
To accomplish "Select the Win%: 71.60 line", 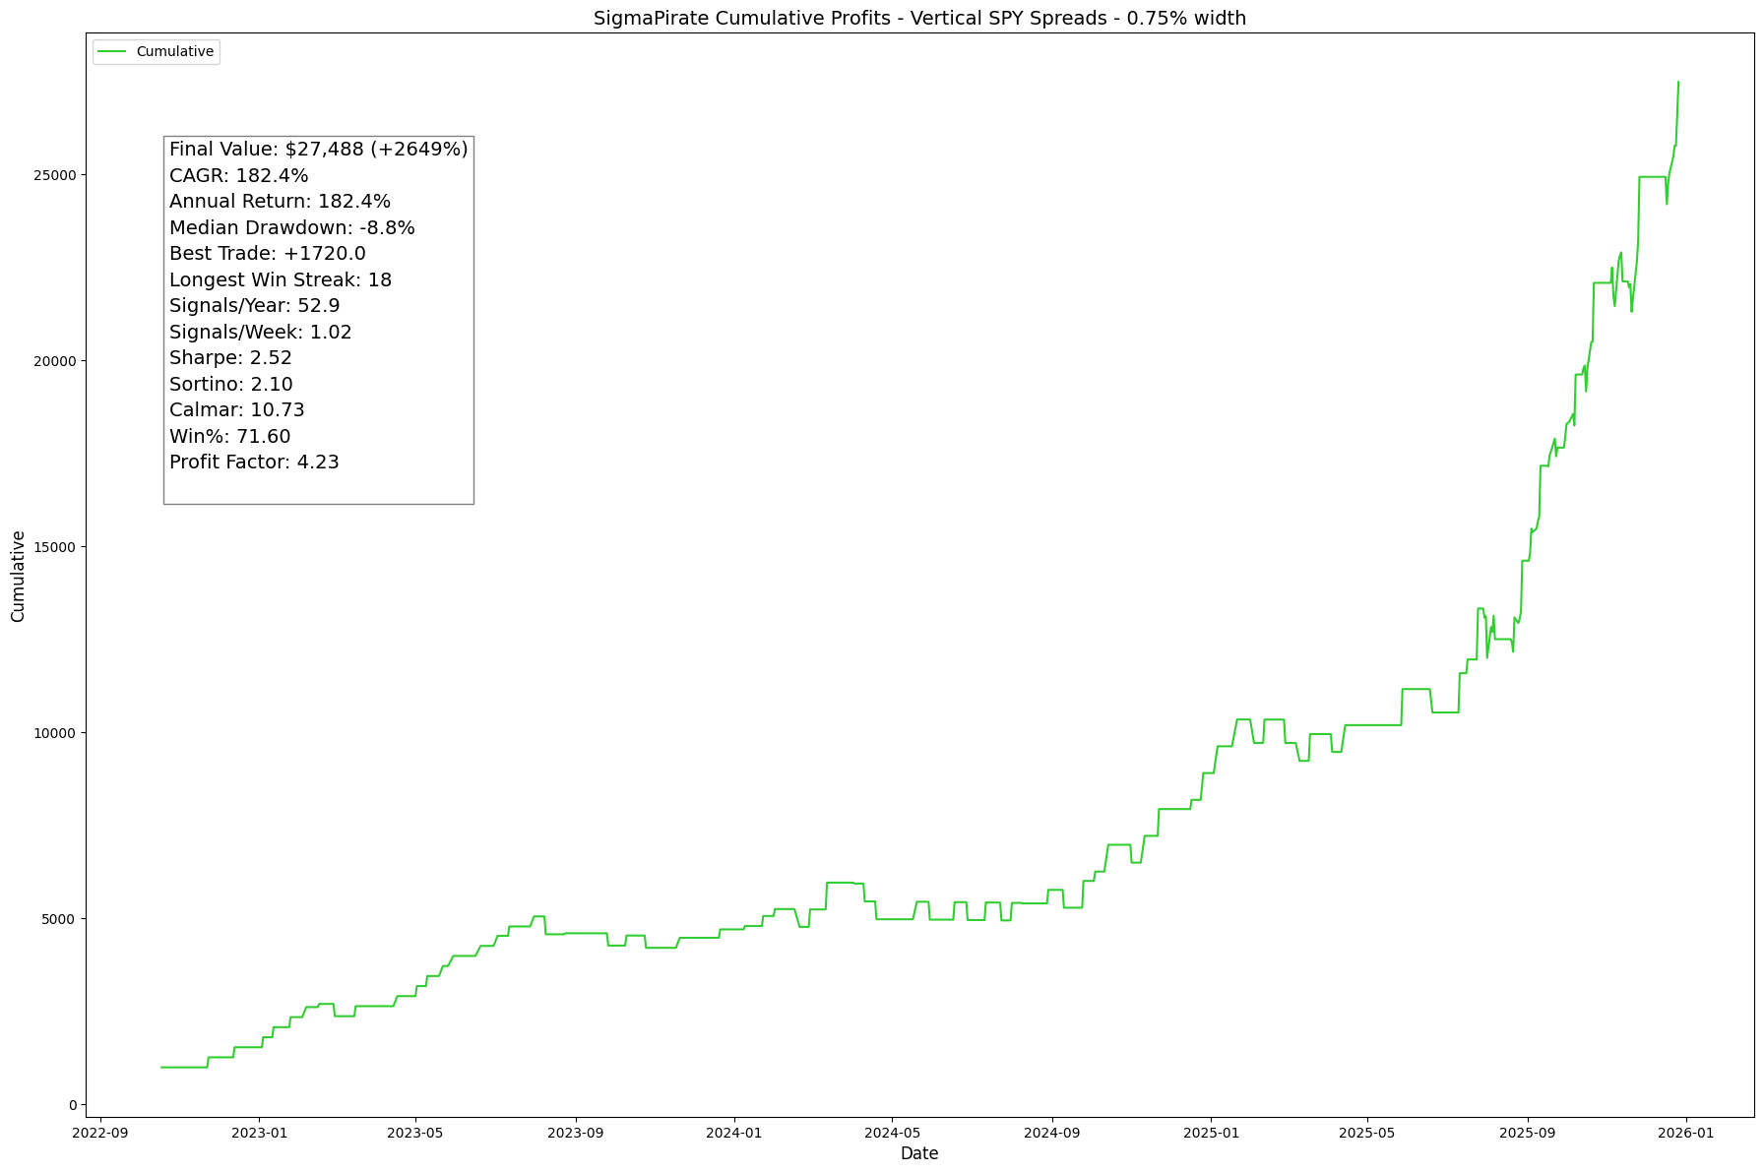I will [x=229, y=437].
